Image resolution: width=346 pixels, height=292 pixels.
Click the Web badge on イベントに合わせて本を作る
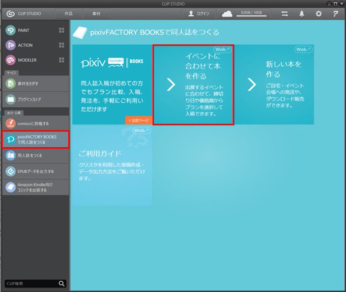tap(222, 49)
